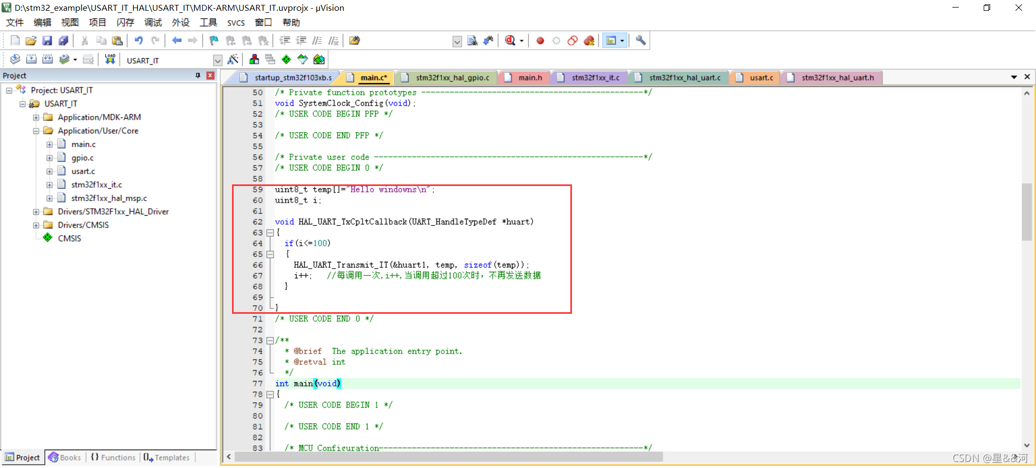This screenshot has width=1036, height=468.
Task: Open the 调试 menu
Action: [153, 22]
